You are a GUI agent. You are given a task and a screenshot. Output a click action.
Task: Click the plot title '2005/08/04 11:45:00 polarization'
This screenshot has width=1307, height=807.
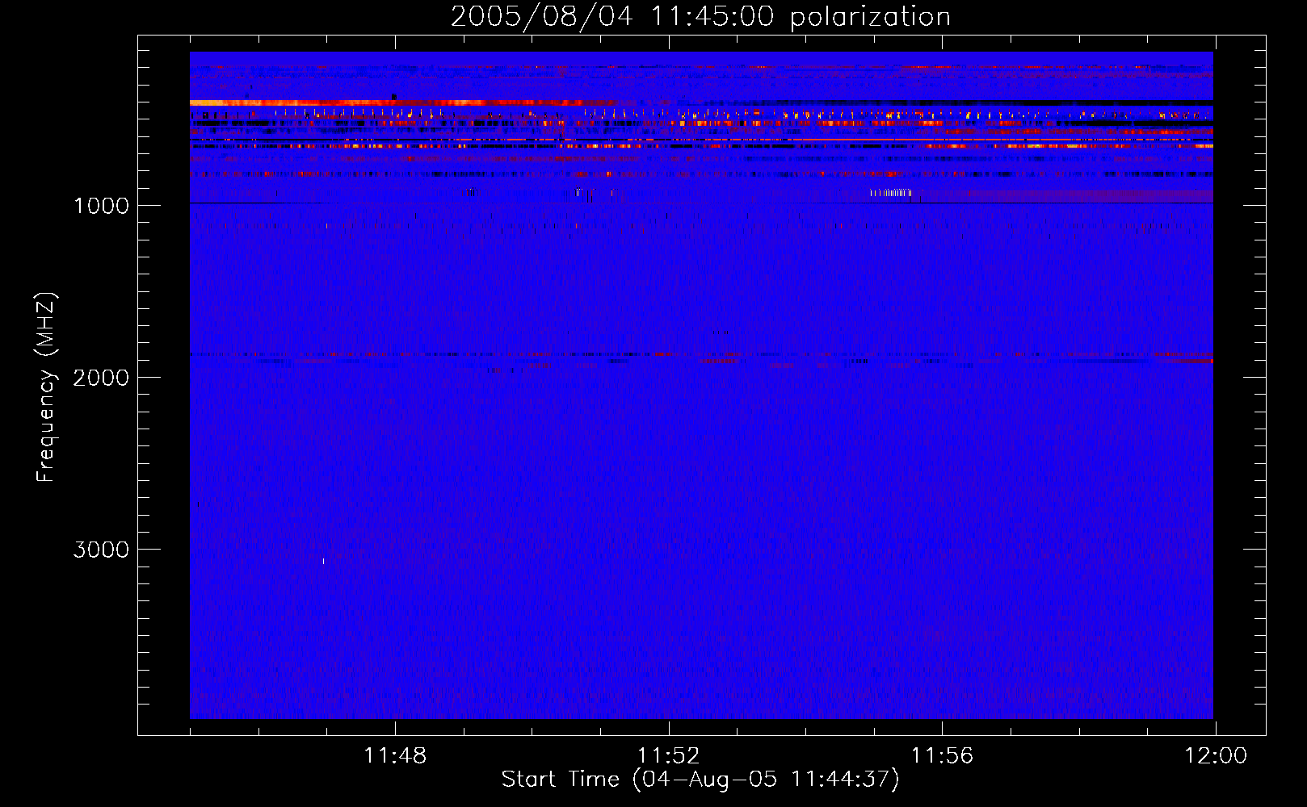coord(700,17)
